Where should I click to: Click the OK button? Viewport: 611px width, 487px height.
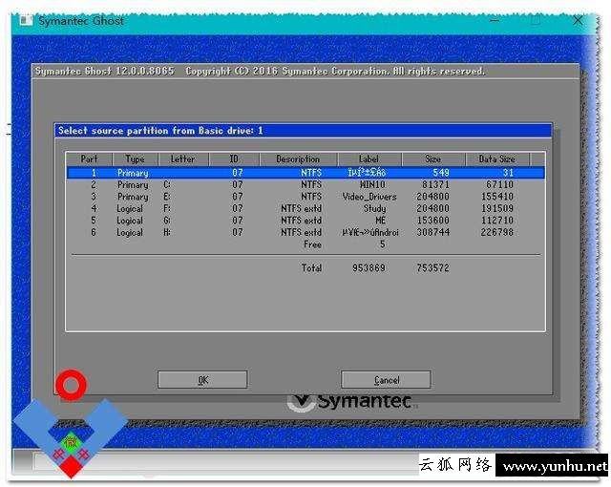point(202,379)
